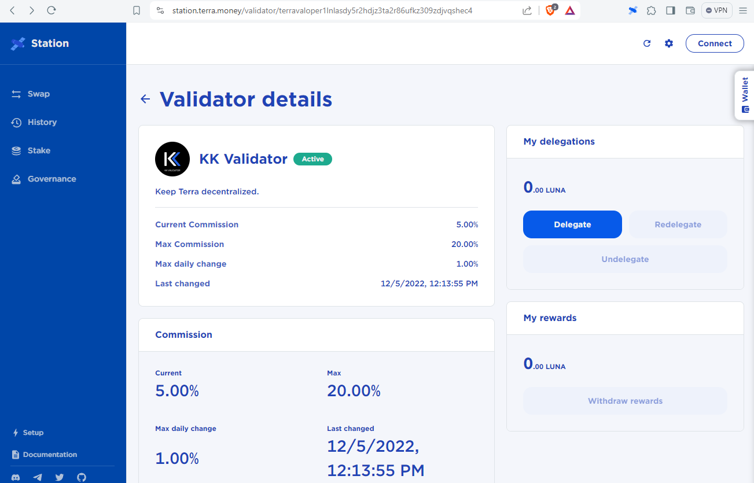Open the Brave Shields icon

click(550, 10)
